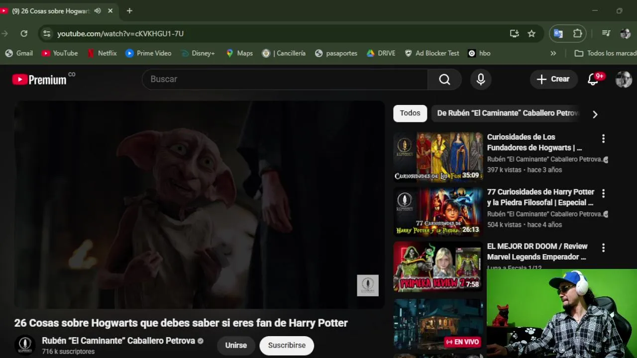637x358 pixels.
Task: Open the Gmail bookmark
Action: coord(19,53)
